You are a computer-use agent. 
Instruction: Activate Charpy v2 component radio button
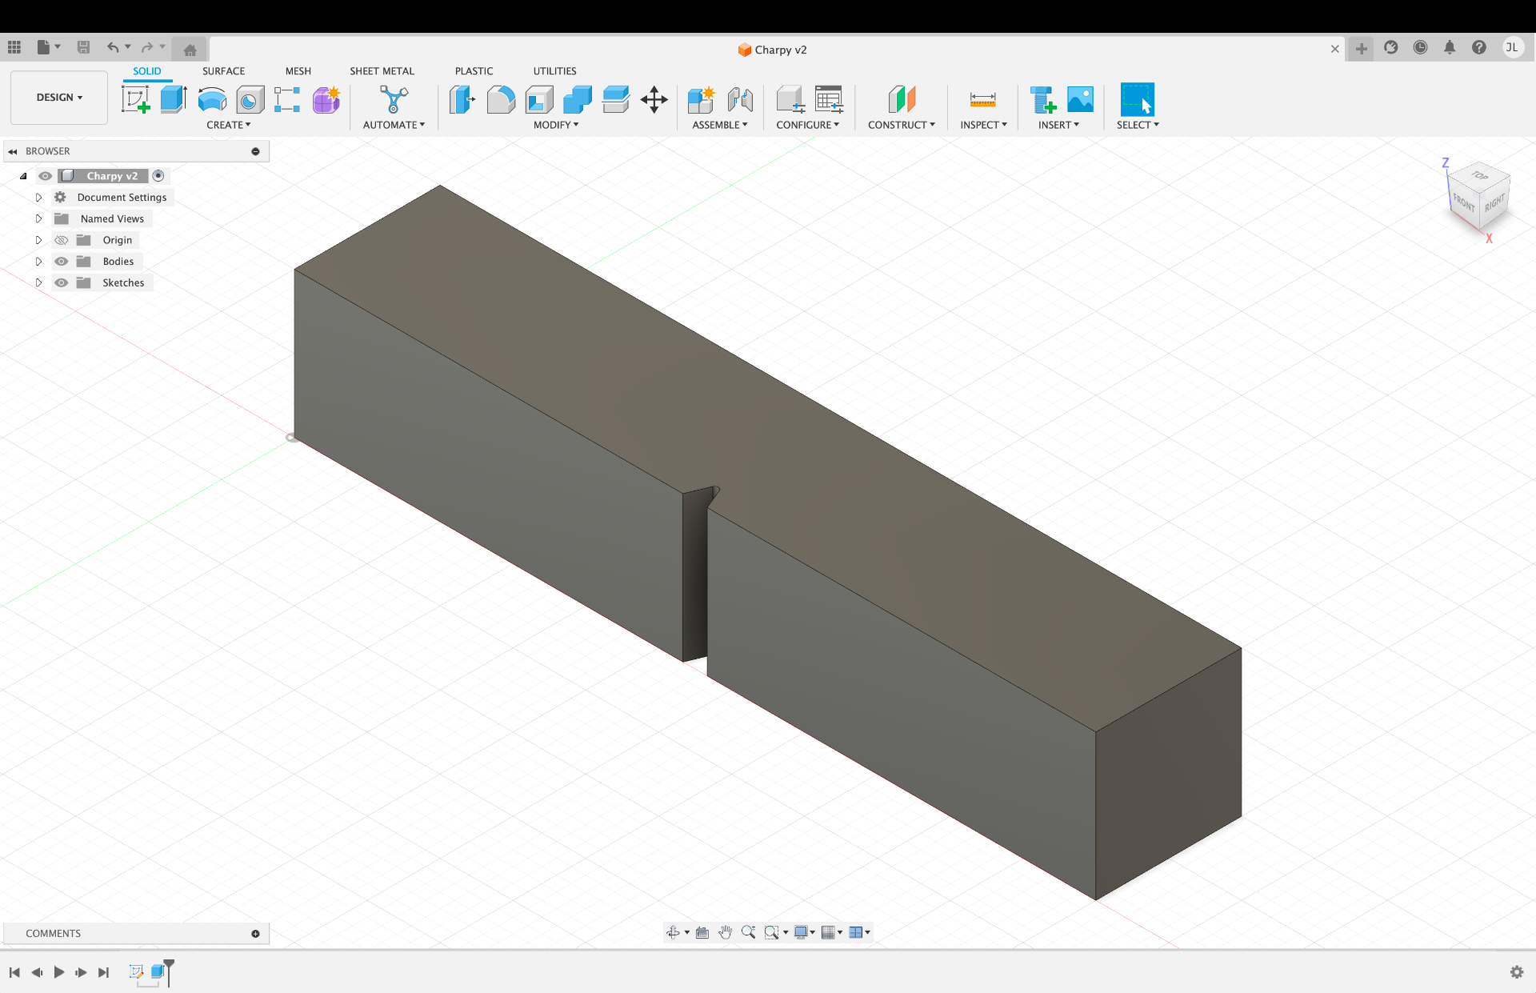click(158, 176)
